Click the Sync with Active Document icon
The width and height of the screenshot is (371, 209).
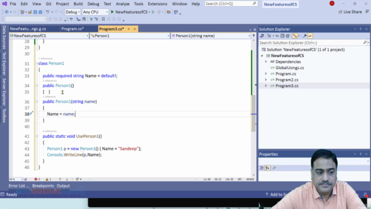[x=277, y=36]
